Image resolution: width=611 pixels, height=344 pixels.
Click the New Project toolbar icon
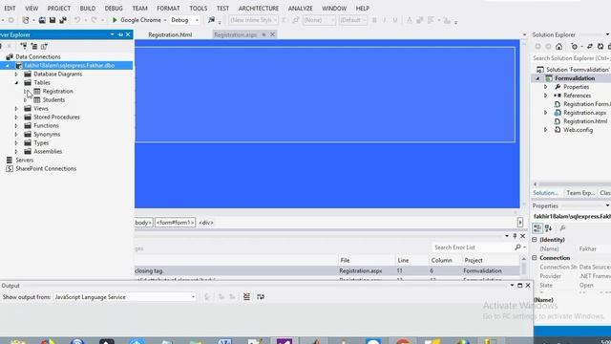point(26,20)
